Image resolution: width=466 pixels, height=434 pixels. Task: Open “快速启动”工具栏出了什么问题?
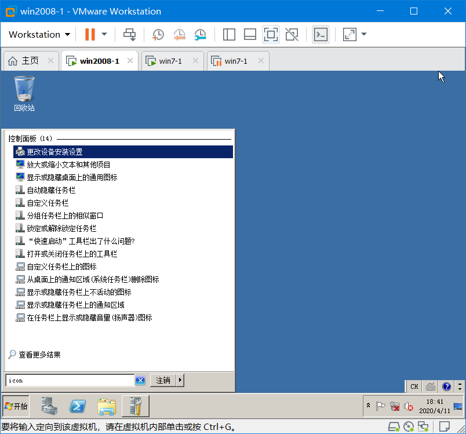[x=123, y=241]
